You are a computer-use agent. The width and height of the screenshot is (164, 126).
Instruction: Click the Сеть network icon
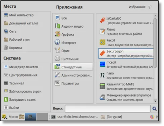click(x=6, y=31)
